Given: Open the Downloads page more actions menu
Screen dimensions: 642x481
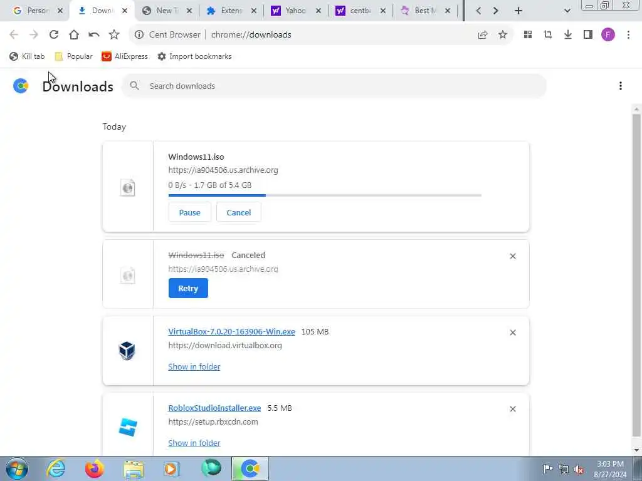Looking at the screenshot, I should (x=621, y=86).
